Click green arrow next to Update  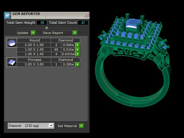pyautogui.click(x=33, y=33)
